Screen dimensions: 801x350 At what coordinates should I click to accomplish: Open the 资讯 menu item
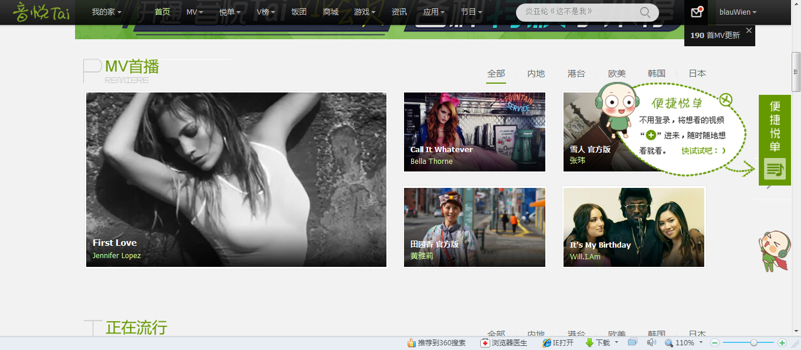click(399, 12)
